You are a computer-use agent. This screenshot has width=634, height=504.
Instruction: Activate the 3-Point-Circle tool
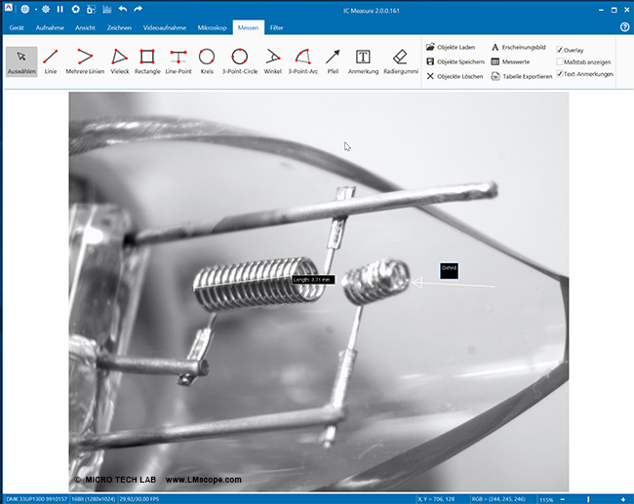click(x=239, y=60)
